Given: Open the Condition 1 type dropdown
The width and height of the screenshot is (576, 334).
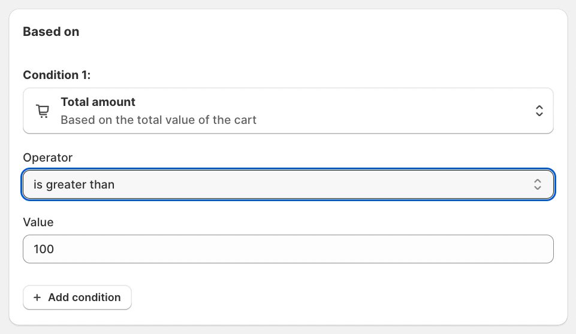Looking at the screenshot, I should [288, 111].
